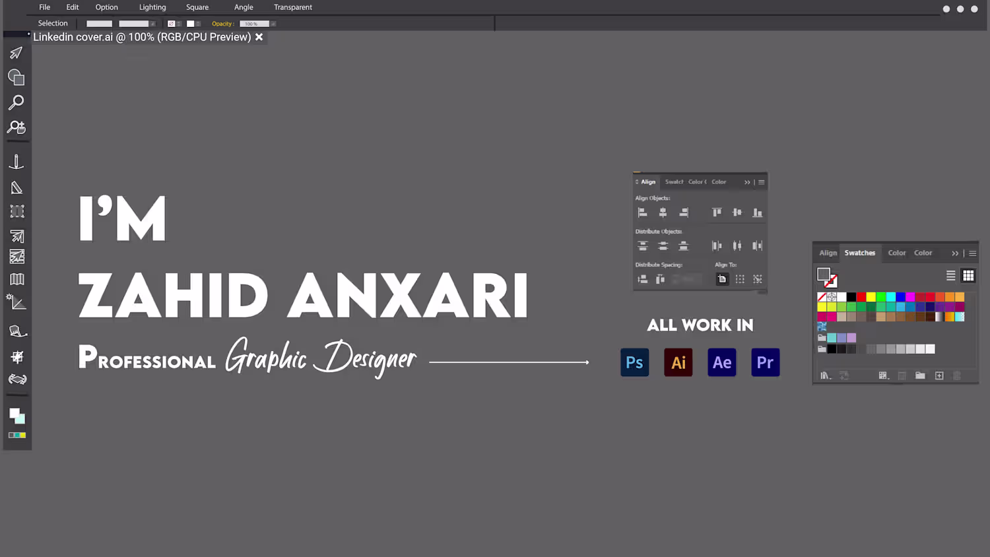Viewport: 990px width, 557px height.
Task: Click Vertical Align Center in the Align panel
Action: [737, 213]
